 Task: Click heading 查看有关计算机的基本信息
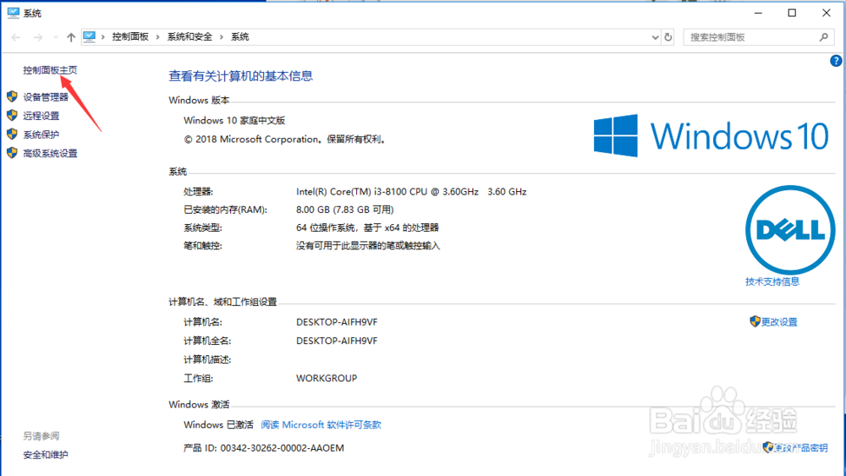(240, 76)
